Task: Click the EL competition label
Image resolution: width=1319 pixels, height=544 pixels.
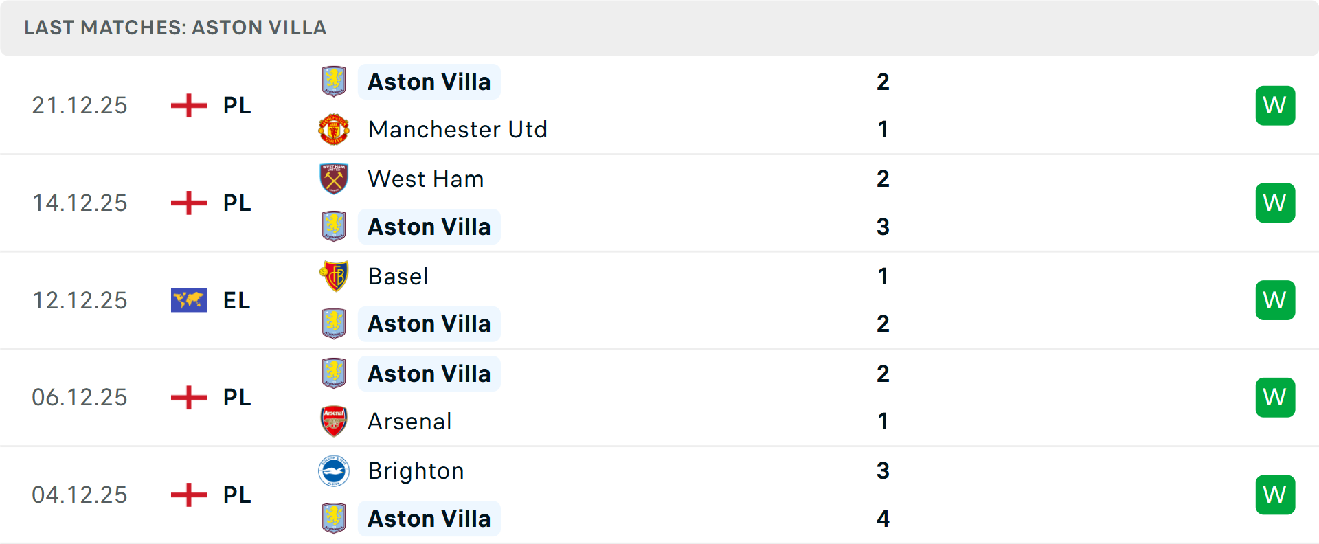Action: click(237, 300)
